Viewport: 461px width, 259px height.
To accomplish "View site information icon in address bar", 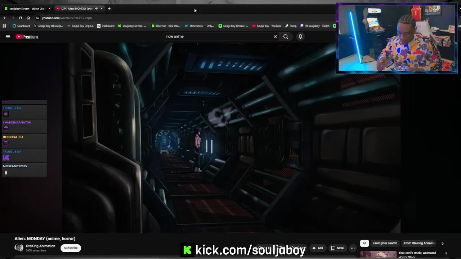I will point(37,18).
